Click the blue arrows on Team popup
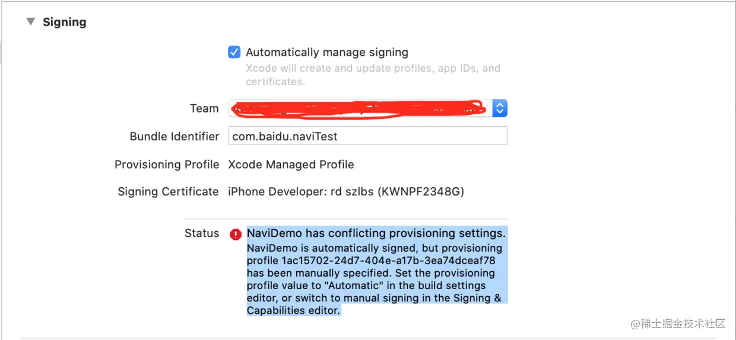 [x=500, y=108]
